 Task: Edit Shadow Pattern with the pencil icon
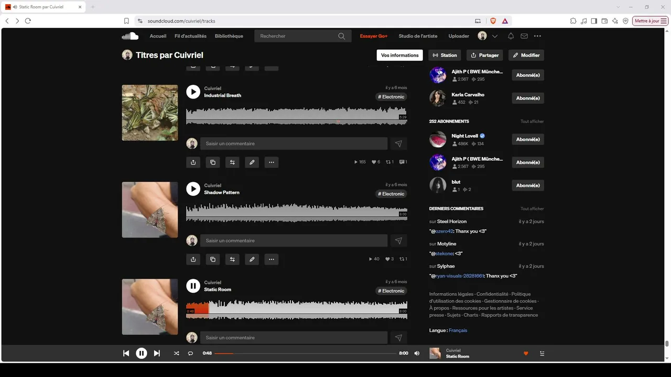(x=252, y=259)
